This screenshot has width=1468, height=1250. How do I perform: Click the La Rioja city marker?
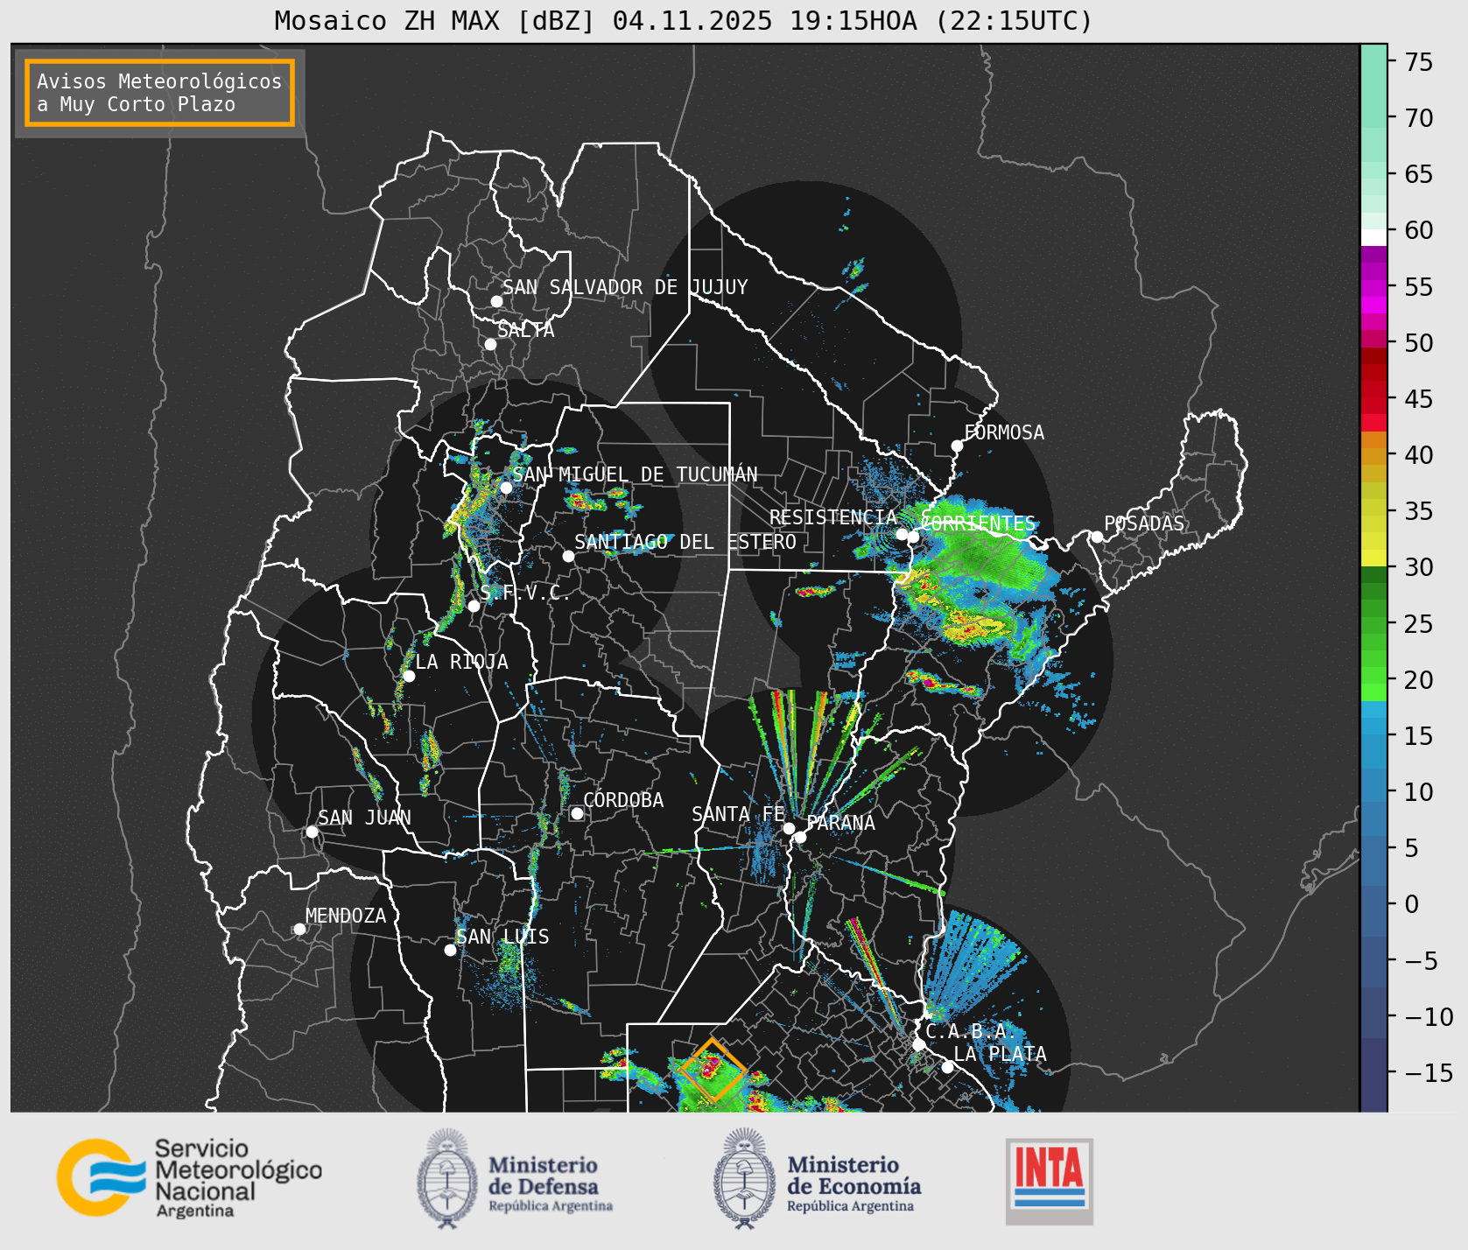409,676
